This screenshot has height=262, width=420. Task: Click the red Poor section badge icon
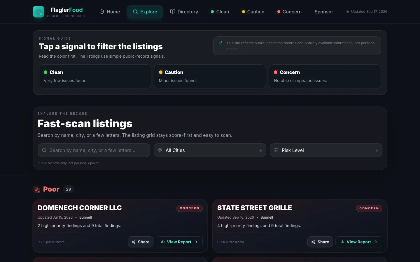point(36,189)
